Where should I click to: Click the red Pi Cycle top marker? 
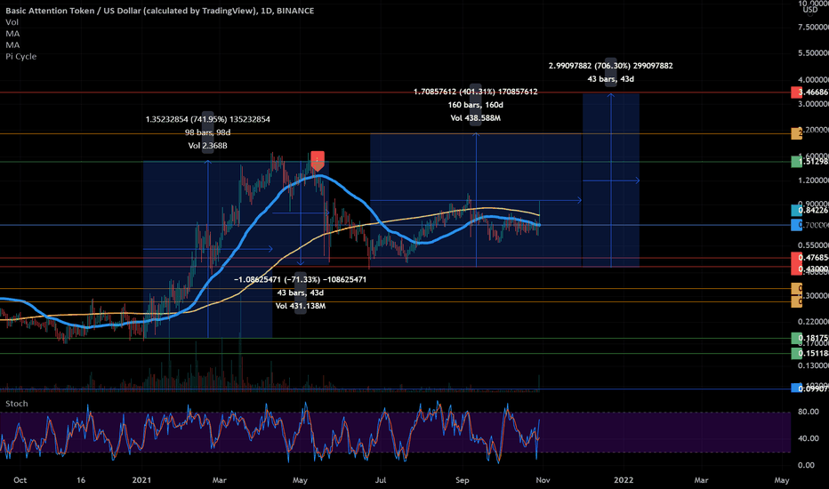pos(318,161)
